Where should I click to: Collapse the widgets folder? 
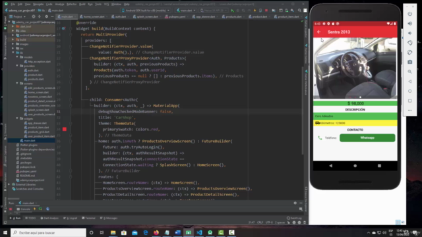tap(18, 118)
